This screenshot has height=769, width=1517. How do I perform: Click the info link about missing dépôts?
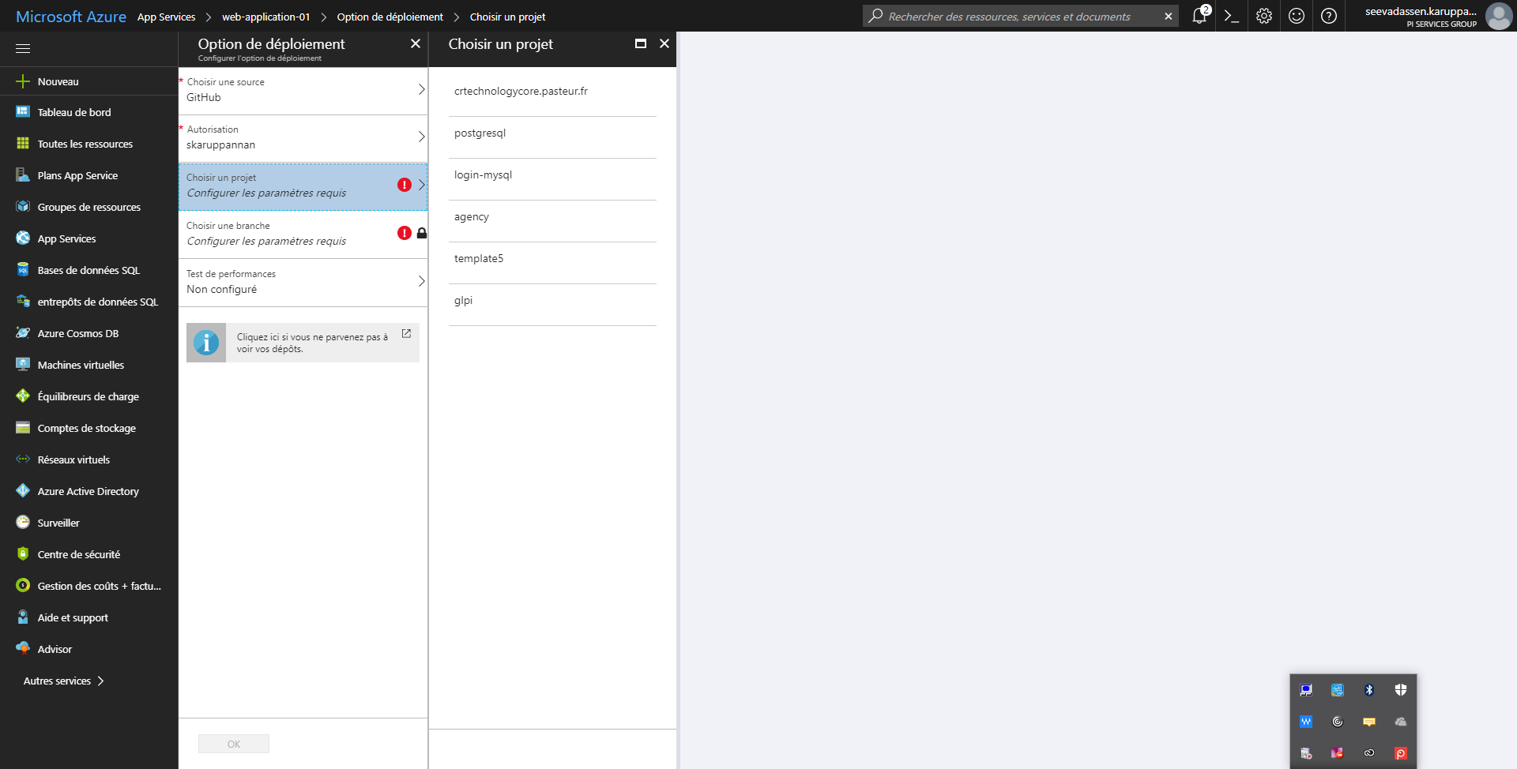pyautogui.click(x=303, y=343)
